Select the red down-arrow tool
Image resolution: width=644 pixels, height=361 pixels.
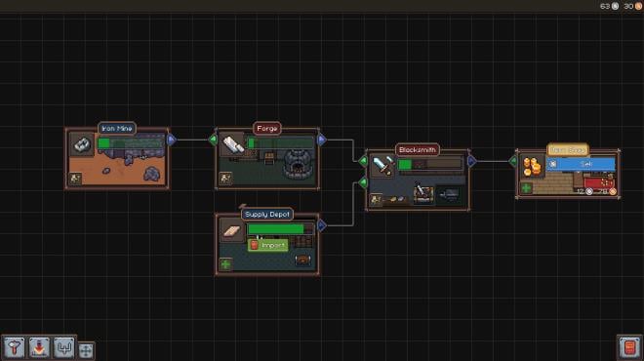[x=39, y=347]
